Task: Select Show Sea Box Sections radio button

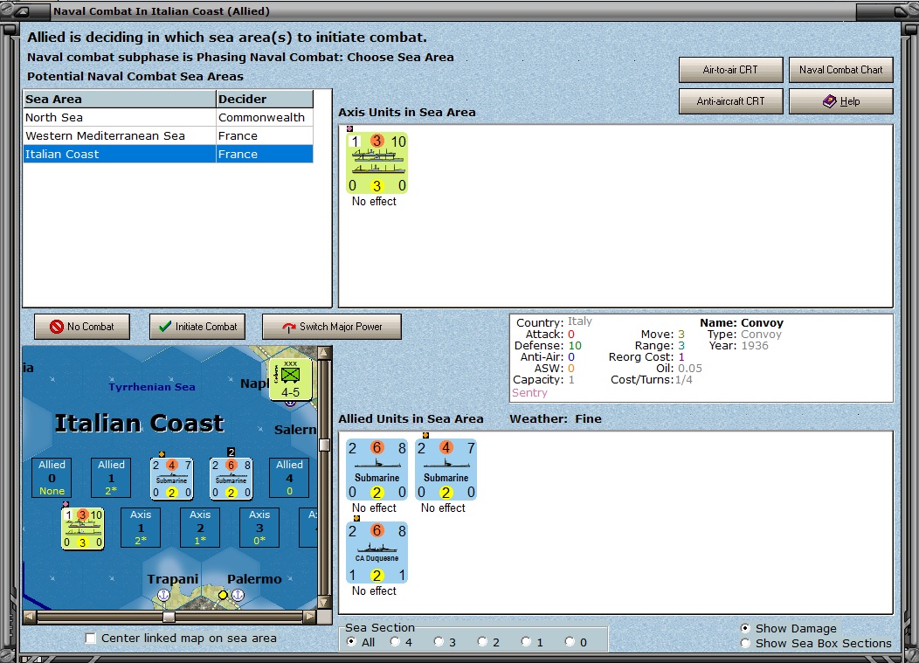Action: [745, 643]
